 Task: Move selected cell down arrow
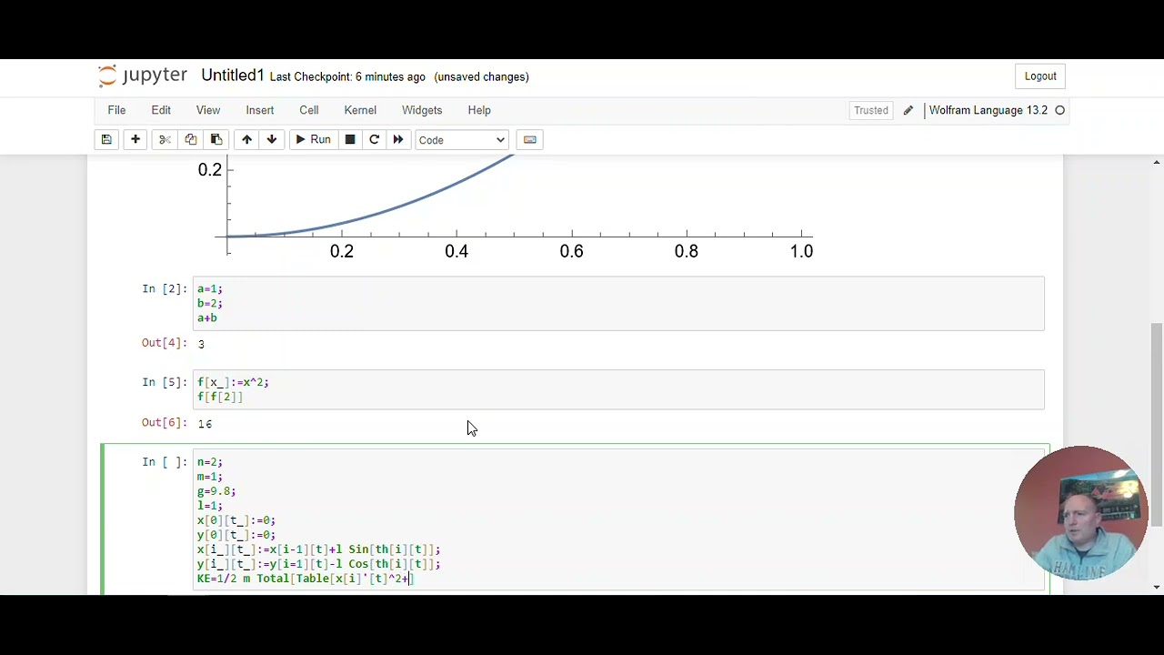tap(271, 139)
